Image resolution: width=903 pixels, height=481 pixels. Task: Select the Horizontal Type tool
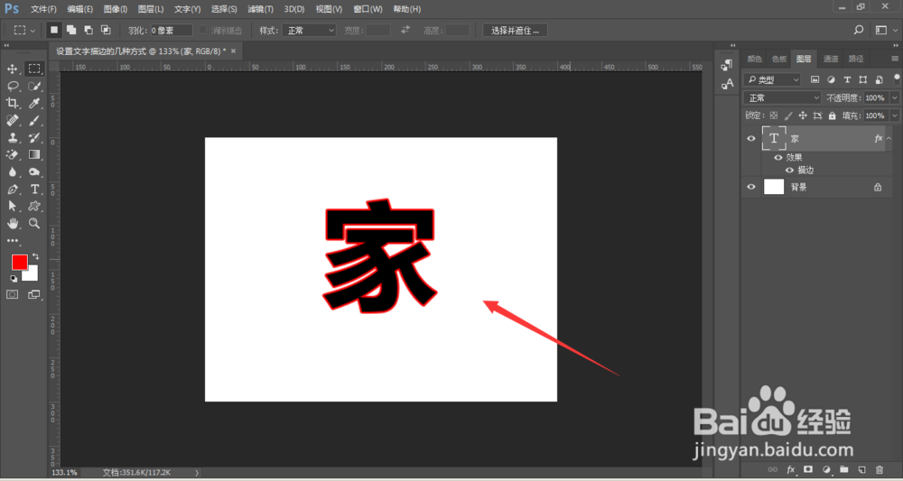(x=34, y=190)
